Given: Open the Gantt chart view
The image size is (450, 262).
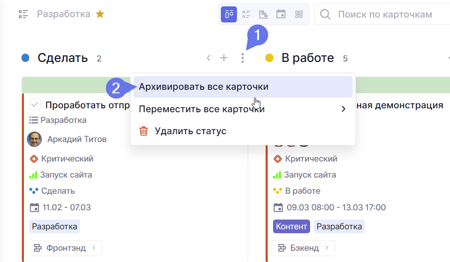Looking at the screenshot, I should coord(263,14).
